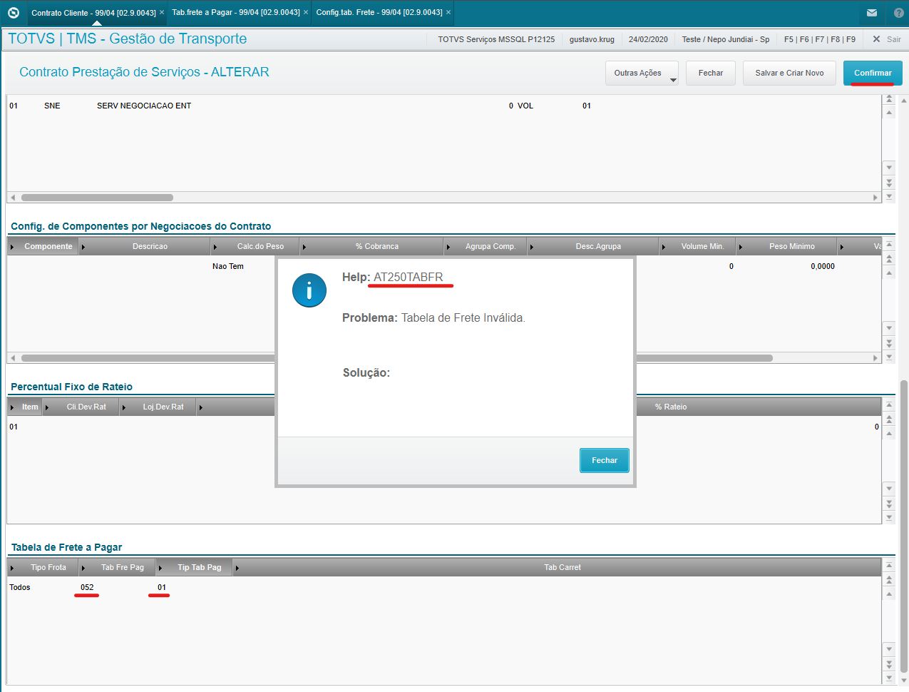Screen dimensions: 909x692
Task: Click the arrow before the Peso Minimo column
Action: [x=741, y=247]
